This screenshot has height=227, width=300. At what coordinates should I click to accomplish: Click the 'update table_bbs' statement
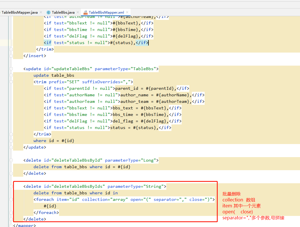[54, 75]
